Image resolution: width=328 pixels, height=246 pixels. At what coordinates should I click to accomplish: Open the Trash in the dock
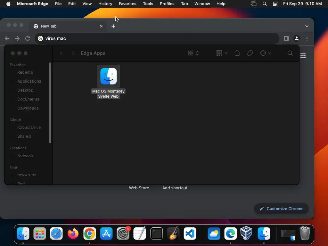click(305, 234)
